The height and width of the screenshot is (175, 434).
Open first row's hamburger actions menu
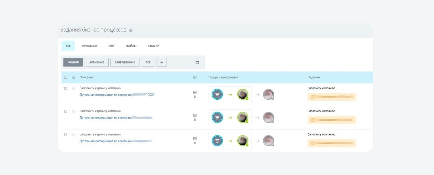[x=73, y=89]
